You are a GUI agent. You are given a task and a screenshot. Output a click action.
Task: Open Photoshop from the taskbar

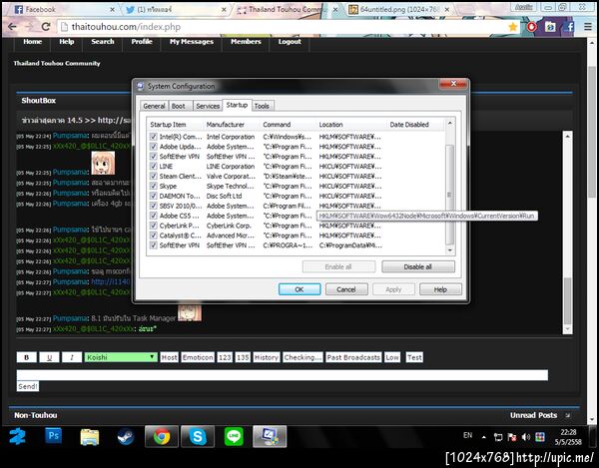click(x=54, y=436)
